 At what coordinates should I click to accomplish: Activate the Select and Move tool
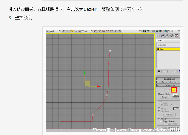tap(72, 31)
